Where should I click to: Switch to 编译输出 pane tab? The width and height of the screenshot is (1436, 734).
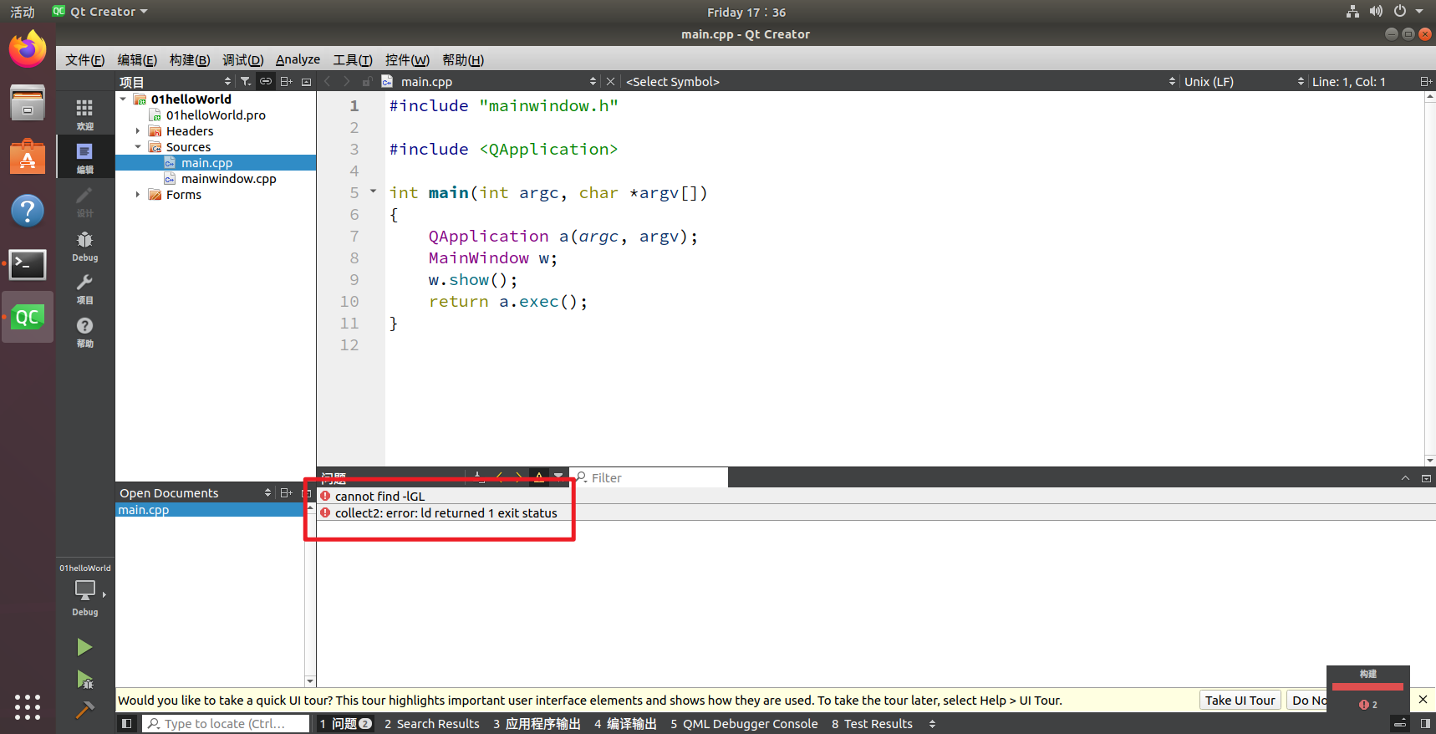[625, 723]
